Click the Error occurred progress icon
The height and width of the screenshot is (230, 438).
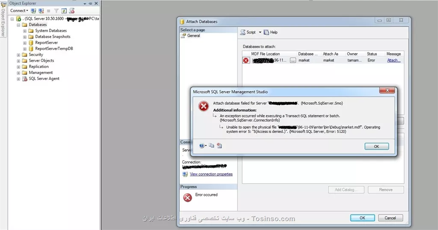pyautogui.click(x=187, y=198)
